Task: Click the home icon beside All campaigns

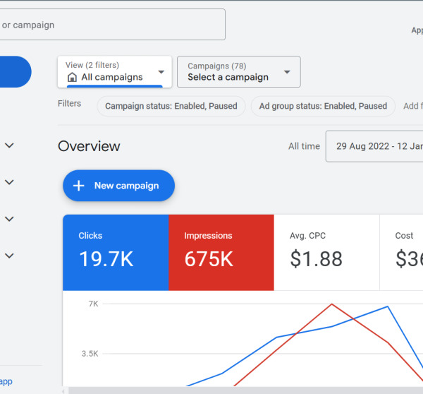Action: click(x=72, y=77)
